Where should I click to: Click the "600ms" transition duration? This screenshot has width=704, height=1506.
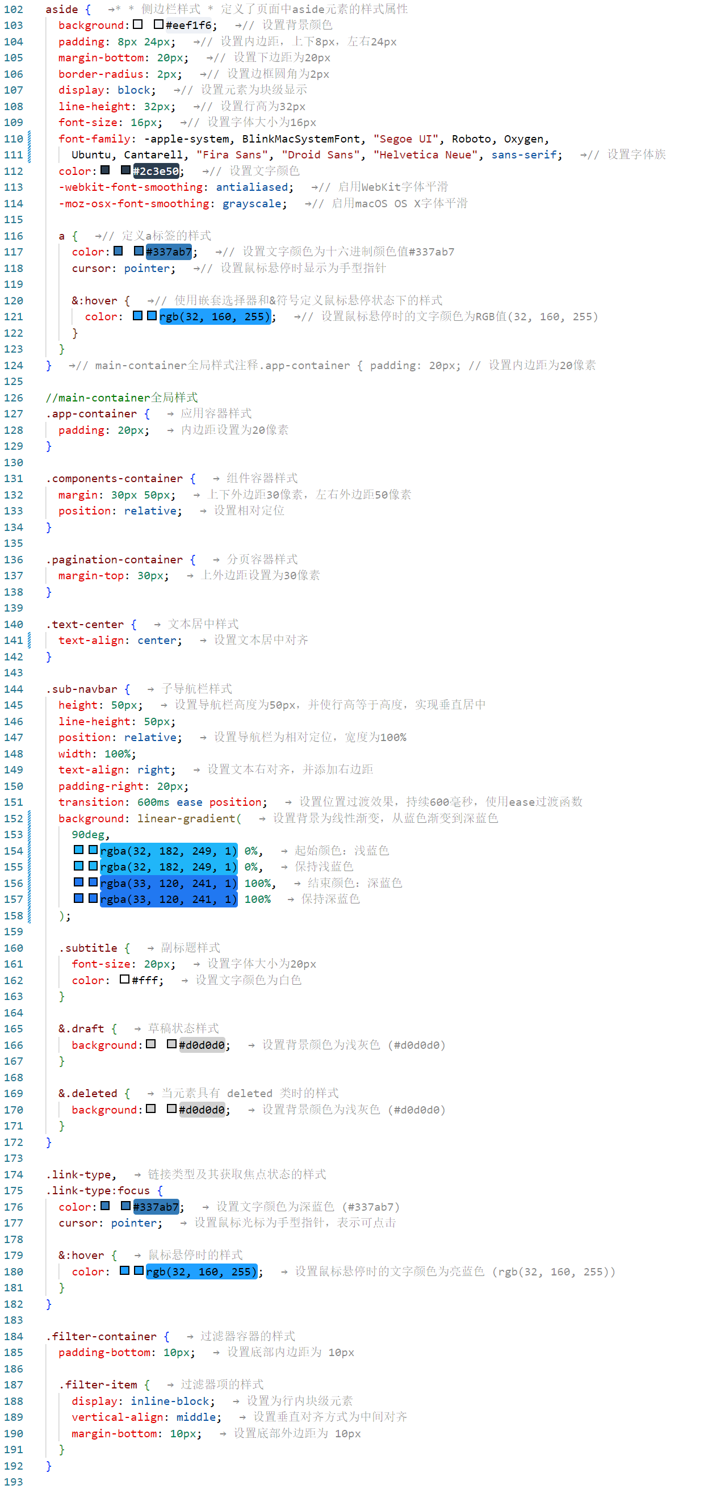153,802
